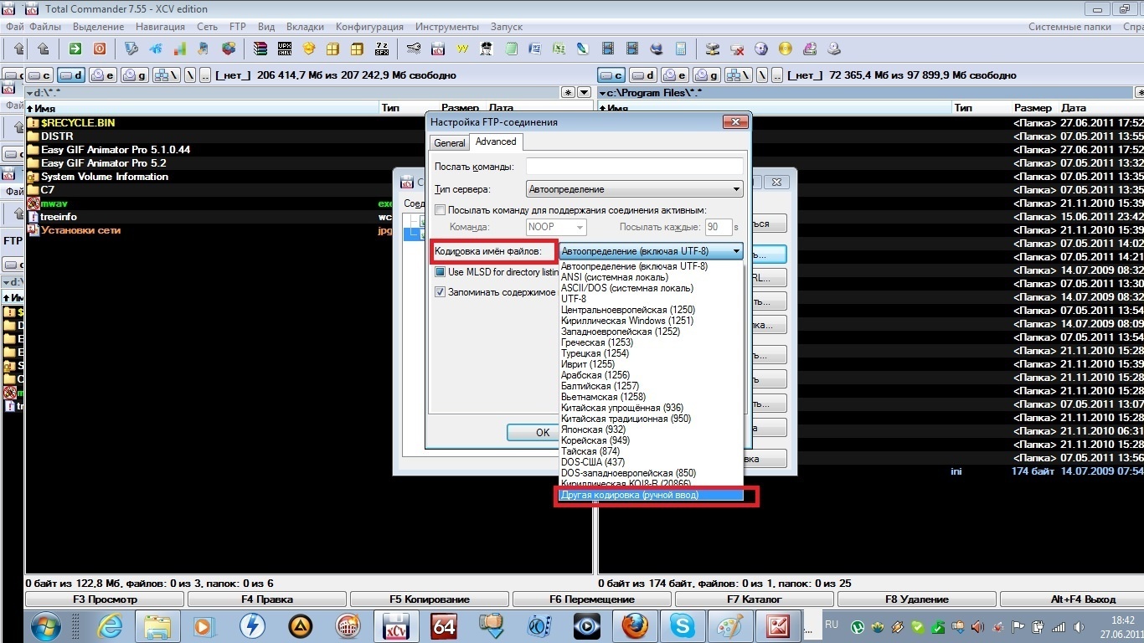
Task: Click the 'F5 Копирование' button
Action: tap(430, 599)
